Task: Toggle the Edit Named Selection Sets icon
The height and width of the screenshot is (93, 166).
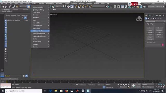Action: tap(90, 7)
